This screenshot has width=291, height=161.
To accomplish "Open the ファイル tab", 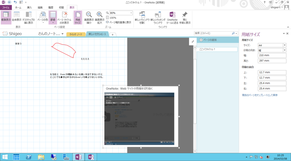I will [6, 8].
